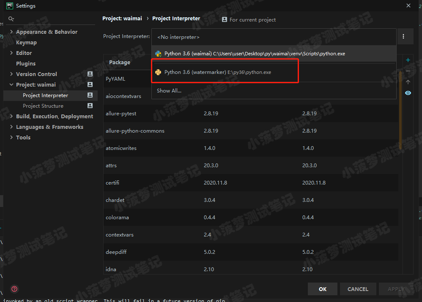Click the search magnifier icon in Settings
This screenshot has width=422, height=302.
(x=11, y=19)
